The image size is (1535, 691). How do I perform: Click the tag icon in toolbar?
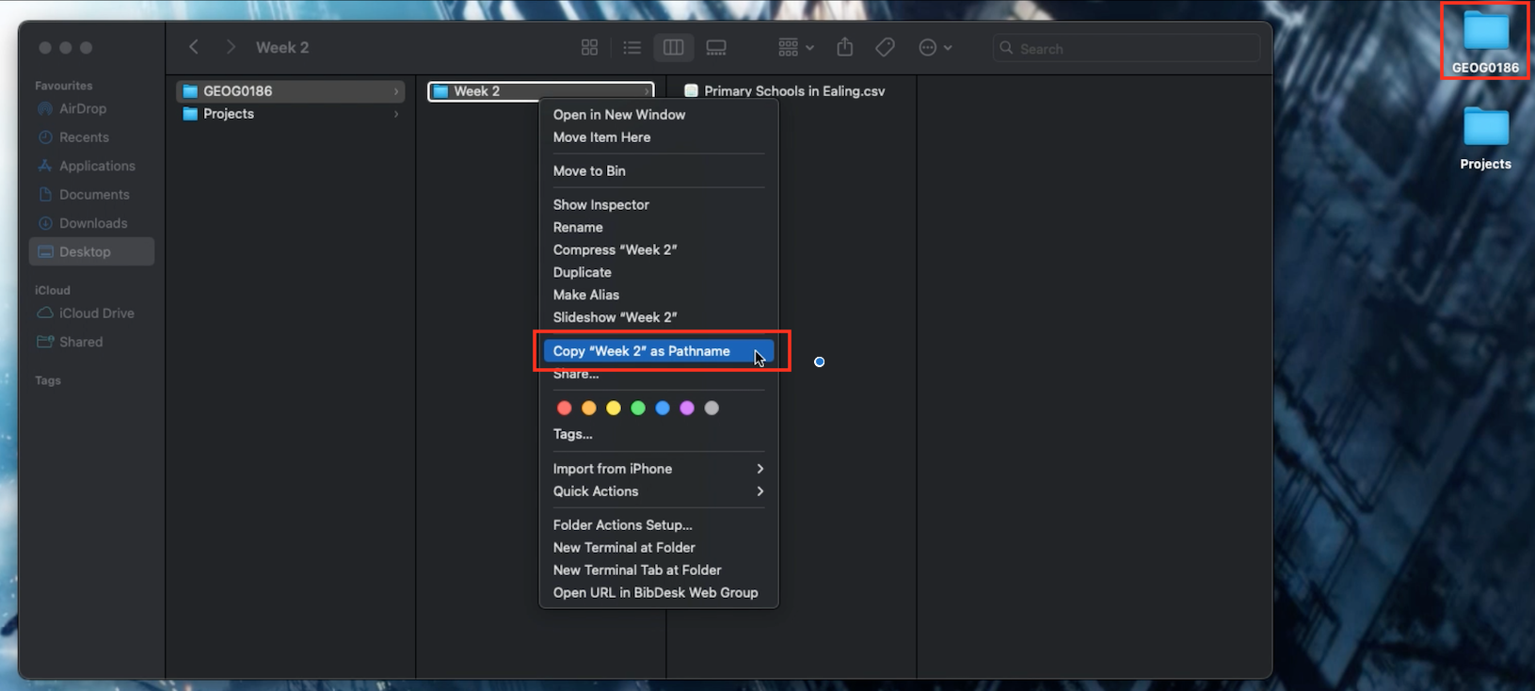(x=885, y=47)
